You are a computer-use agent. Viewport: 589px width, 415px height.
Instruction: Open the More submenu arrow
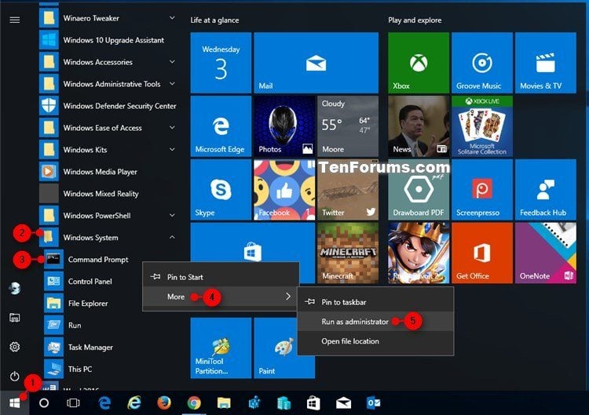pos(287,297)
